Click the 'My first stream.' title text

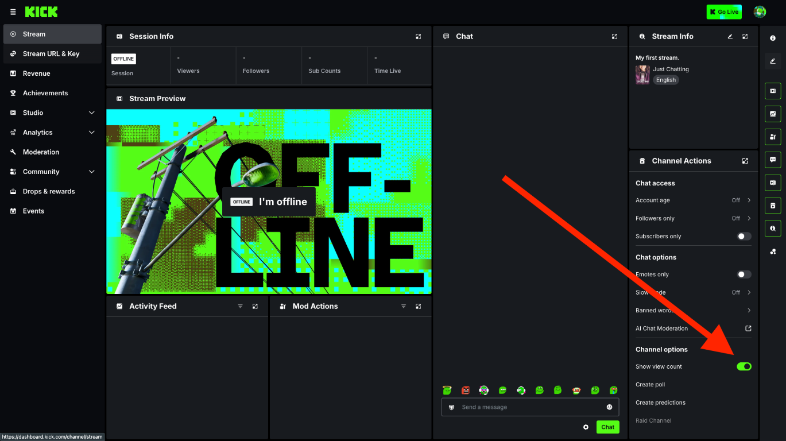click(x=657, y=58)
